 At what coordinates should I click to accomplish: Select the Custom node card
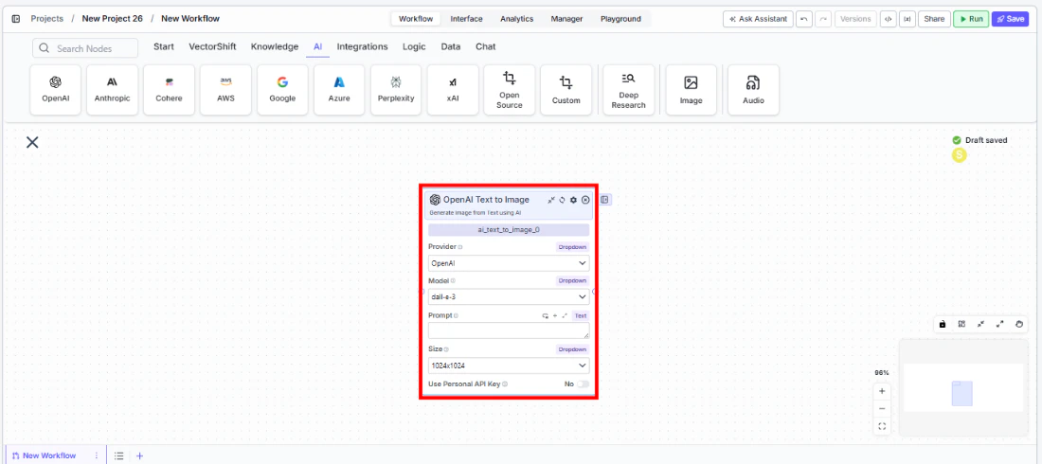566,90
